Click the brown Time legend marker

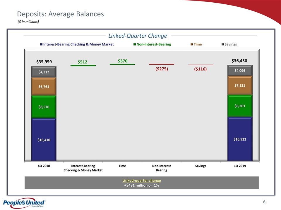192,44
